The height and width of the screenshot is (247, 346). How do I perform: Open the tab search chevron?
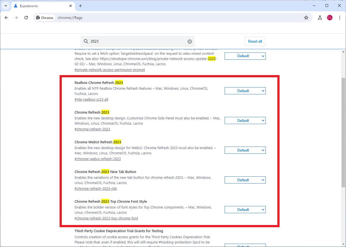pyautogui.click(x=6, y=6)
